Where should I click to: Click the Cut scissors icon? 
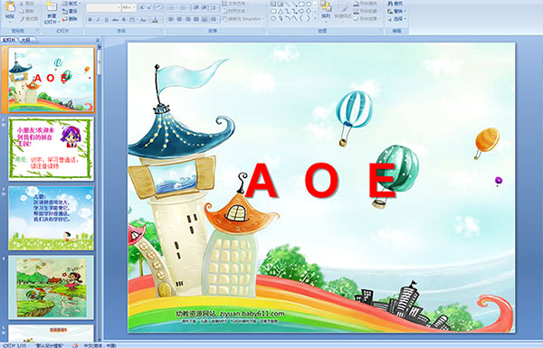(22, 4)
